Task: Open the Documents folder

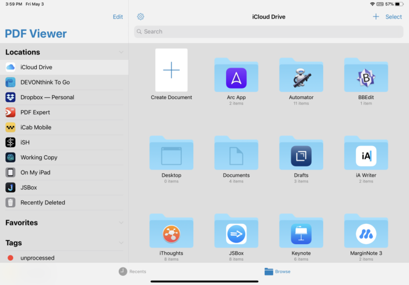Action: pos(236,153)
